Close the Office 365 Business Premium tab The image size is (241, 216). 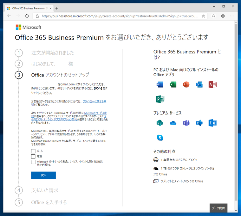click(50, 9)
